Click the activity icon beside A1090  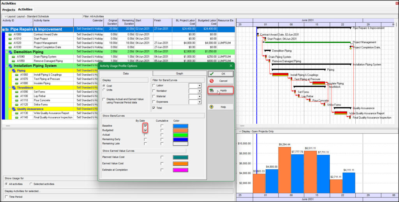(x=17, y=92)
